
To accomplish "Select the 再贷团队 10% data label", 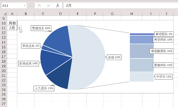I will coord(163,39).
